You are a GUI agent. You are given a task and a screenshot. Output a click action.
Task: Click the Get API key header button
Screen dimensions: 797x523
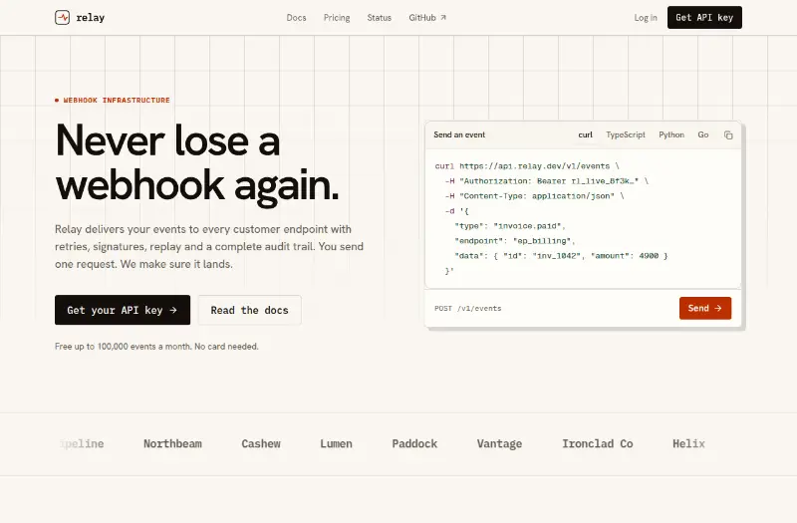point(704,17)
